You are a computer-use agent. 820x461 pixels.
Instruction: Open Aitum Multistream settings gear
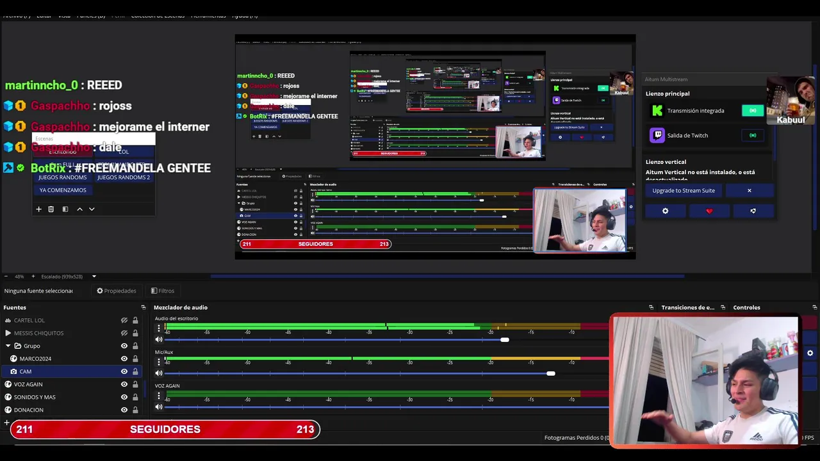(665, 211)
